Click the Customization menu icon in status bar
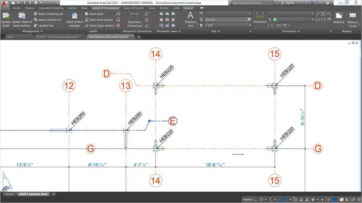This screenshot has height=203, width=362. point(359,200)
